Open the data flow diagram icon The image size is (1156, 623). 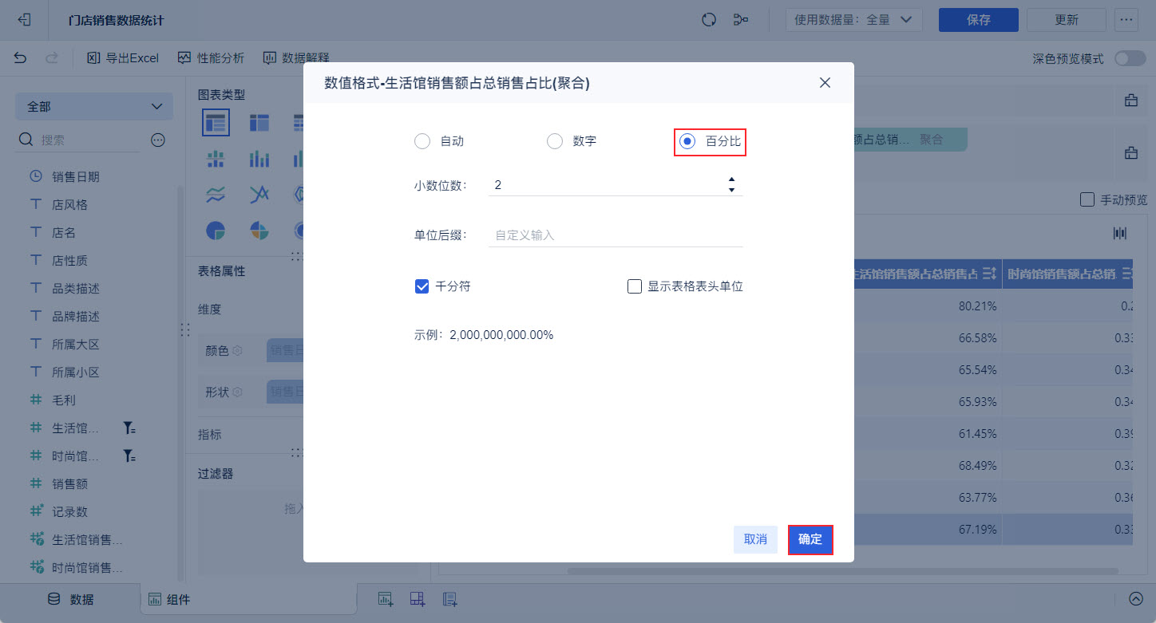pyautogui.click(x=740, y=20)
